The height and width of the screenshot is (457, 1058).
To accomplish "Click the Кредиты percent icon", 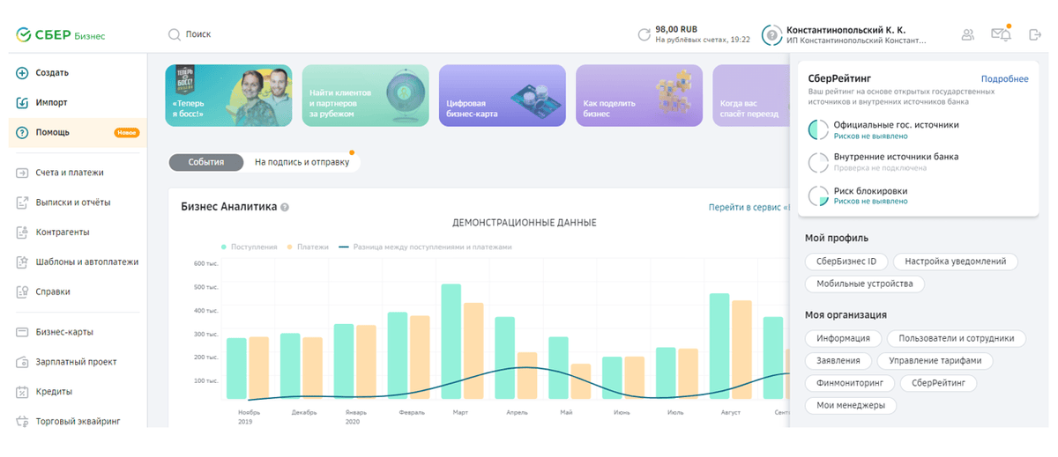I will (22, 392).
